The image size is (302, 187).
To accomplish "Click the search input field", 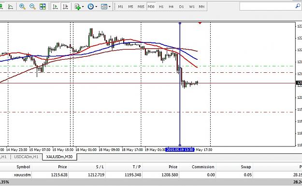I will (267, 7).
